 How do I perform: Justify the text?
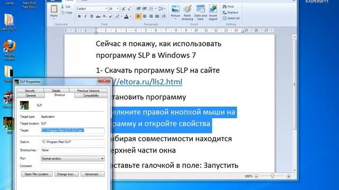(157, 16)
